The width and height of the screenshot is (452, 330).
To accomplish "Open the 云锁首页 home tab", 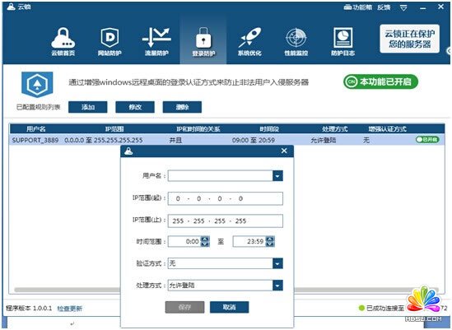I will [63, 41].
